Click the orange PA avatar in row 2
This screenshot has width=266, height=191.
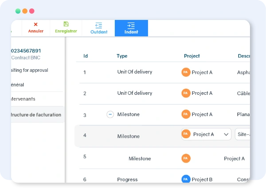click(x=186, y=94)
